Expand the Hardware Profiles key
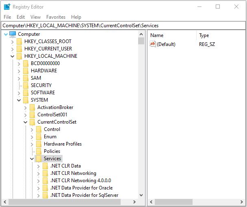Image resolution: width=247 pixels, height=207 pixels. (x=32, y=144)
